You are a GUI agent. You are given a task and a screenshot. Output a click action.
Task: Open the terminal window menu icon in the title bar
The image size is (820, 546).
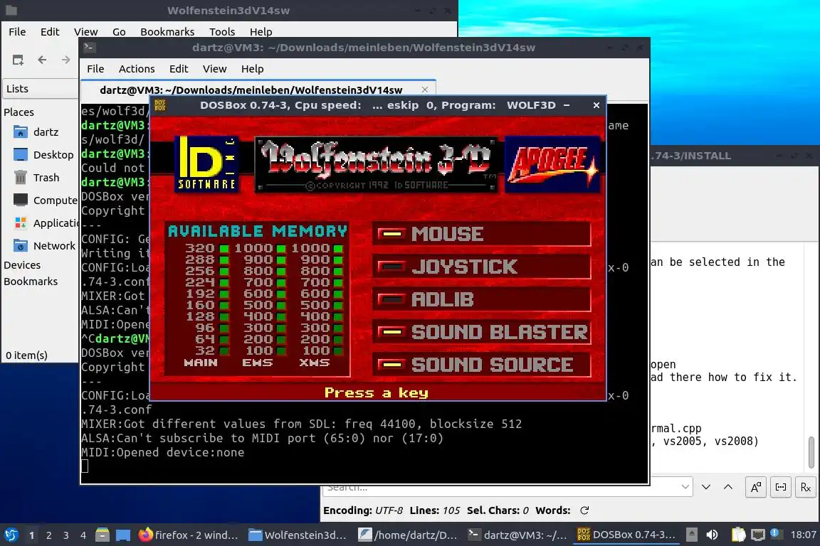[x=89, y=48]
